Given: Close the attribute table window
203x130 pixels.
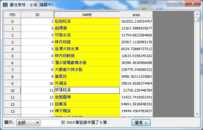Looking at the screenshot, I should (x=193, y=3).
